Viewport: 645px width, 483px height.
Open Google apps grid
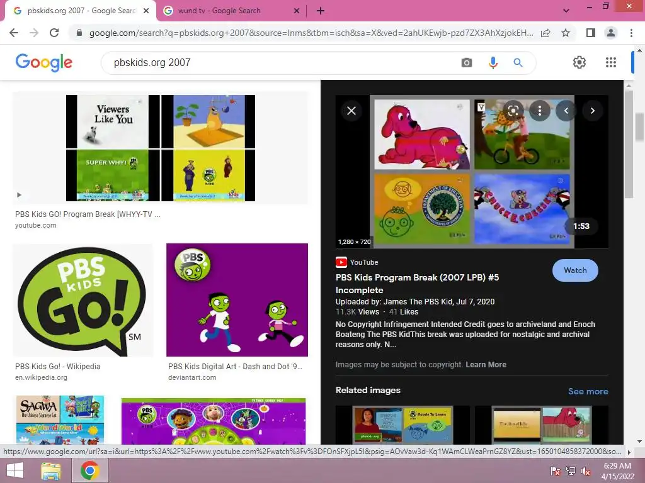tap(611, 62)
